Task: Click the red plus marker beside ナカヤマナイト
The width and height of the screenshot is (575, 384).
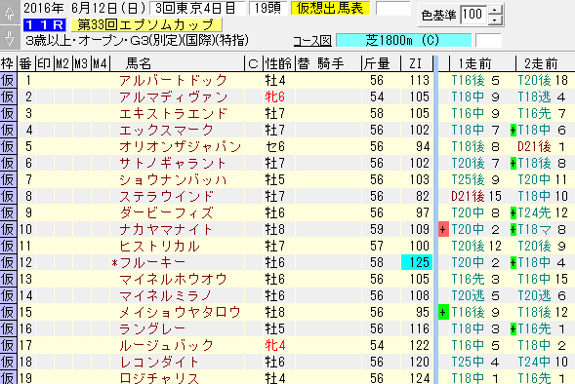Action: point(443,229)
